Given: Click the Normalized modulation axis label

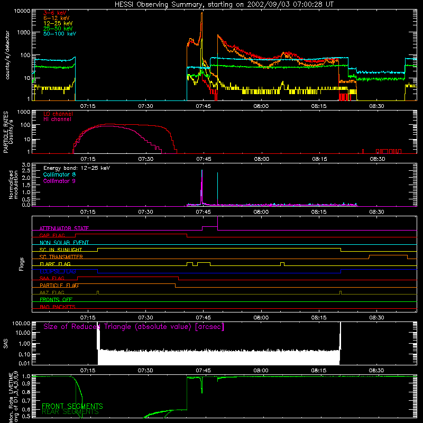Looking at the screenshot, I should [x=13, y=185].
